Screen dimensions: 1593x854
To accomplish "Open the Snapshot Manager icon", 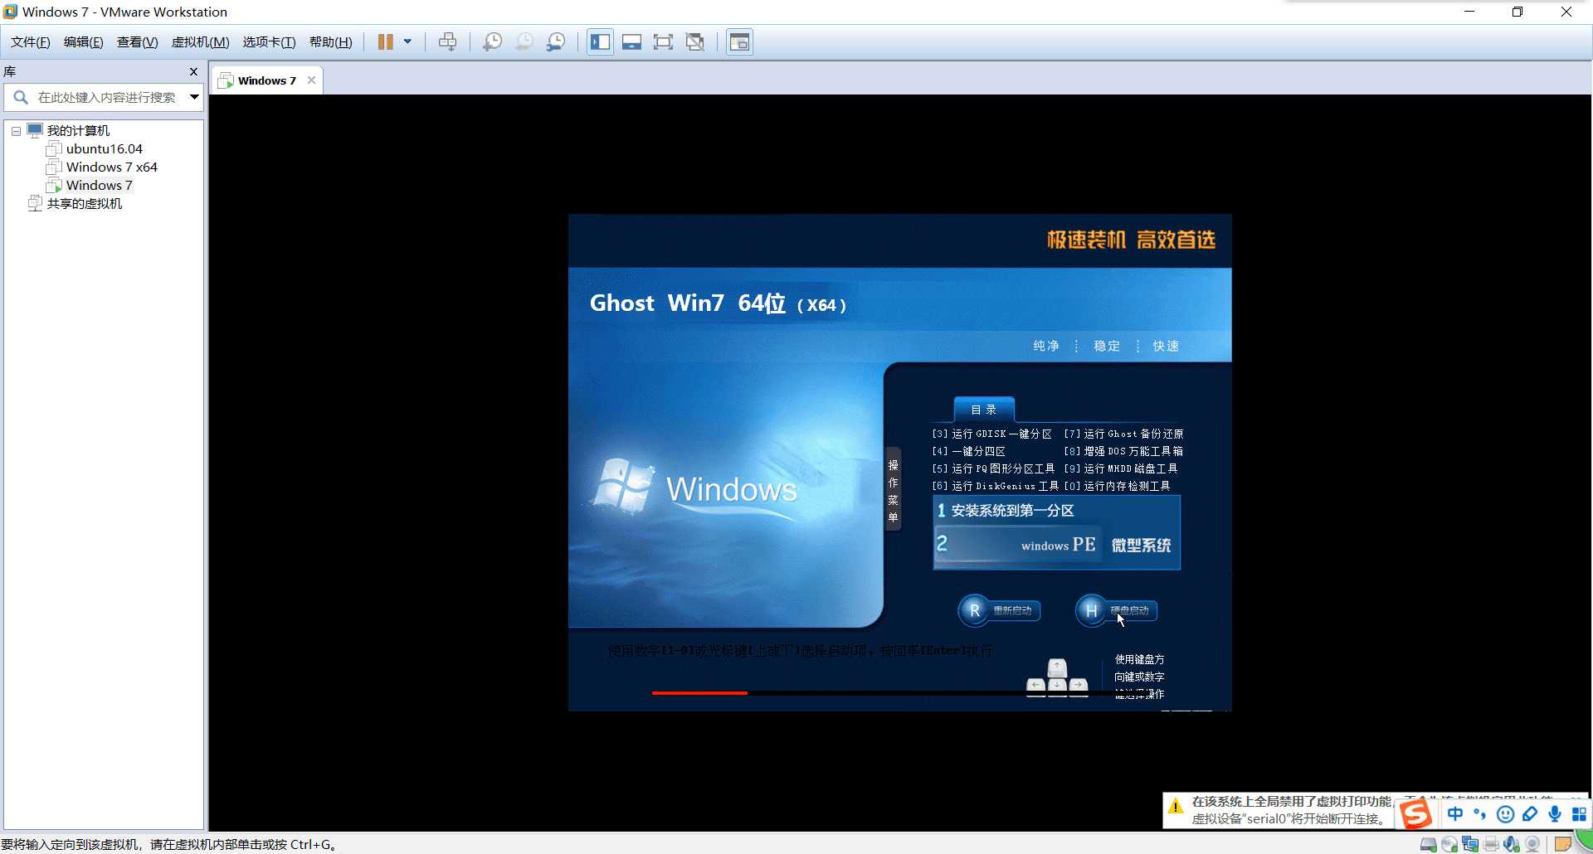I will pos(556,42).
